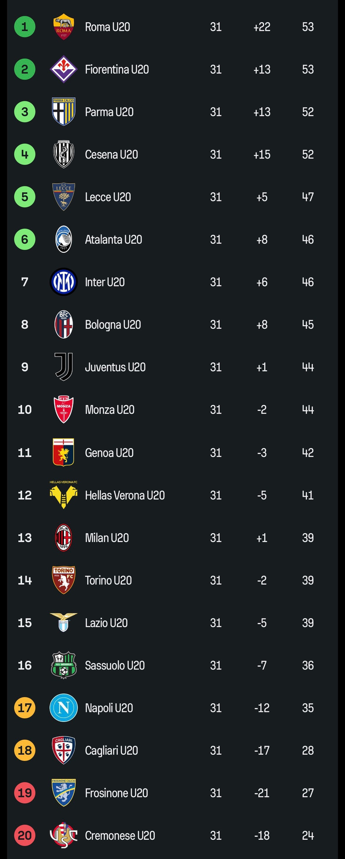Click the Parma U20 club crest
The height and width of the screenshot is (859, 345).
click(x=64, y=112)
